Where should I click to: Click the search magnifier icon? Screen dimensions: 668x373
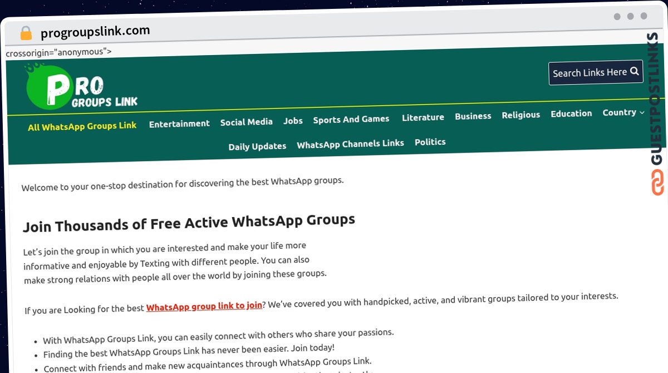(634, 71)
